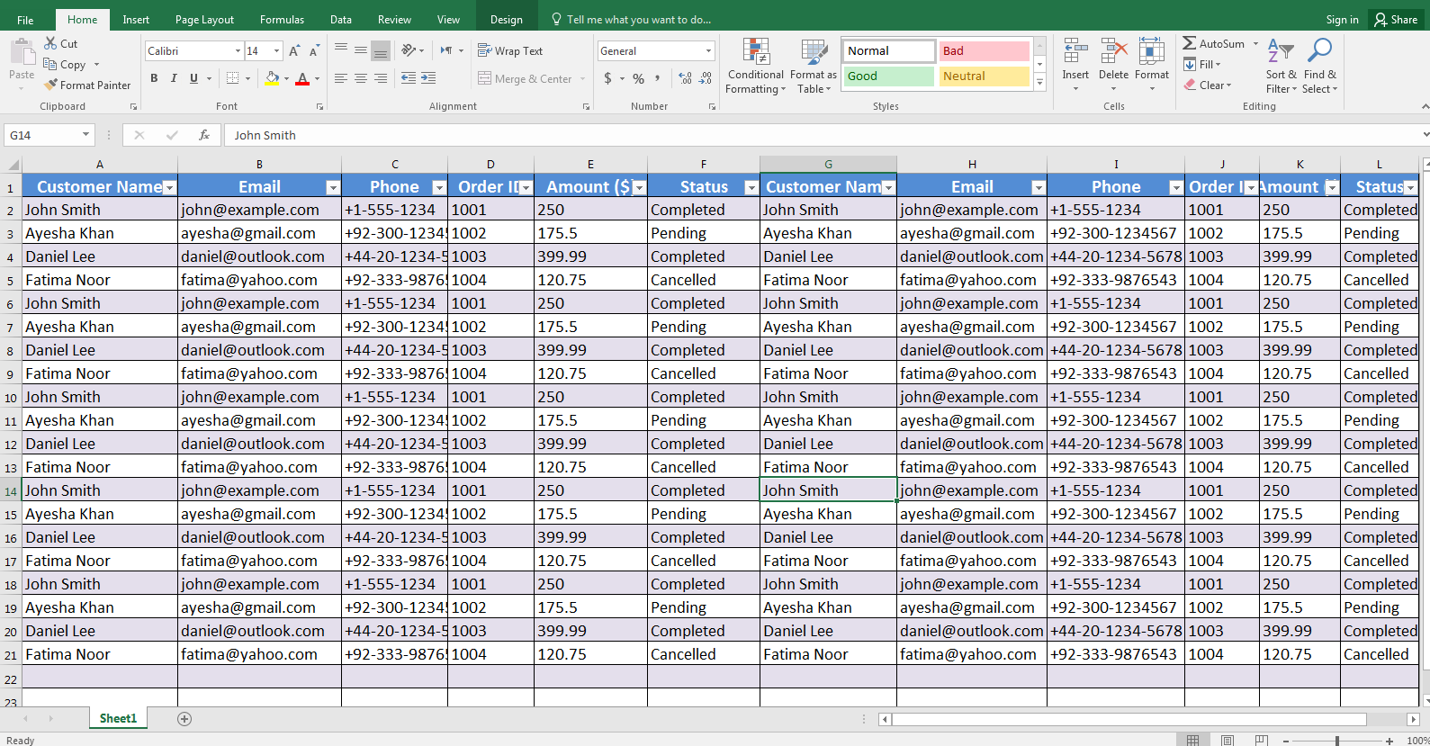Screen dimensions: 1430x746
Task: Click the Share button
Action: tap(1395, 20)
